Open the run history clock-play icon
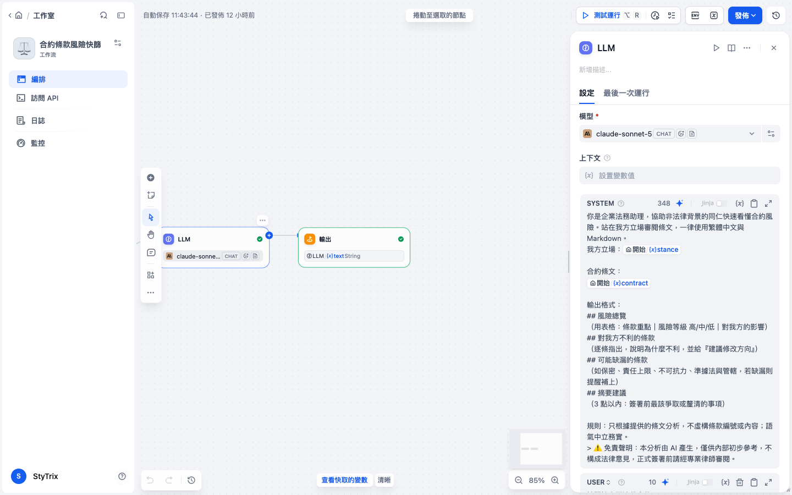The width and height of the screenshot is (792, 495). (655, 15)
